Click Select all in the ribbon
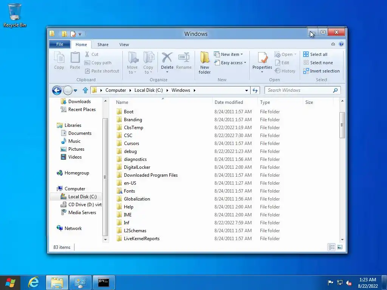This screenshot has height=290, width=387. click(x=315, y=54)
